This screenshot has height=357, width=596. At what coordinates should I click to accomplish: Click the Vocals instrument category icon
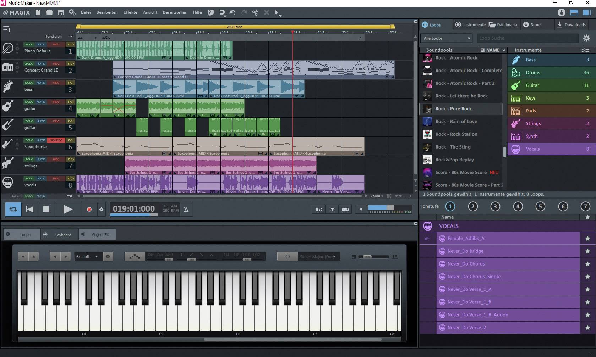pyautogui.click(x=515, y=149)
